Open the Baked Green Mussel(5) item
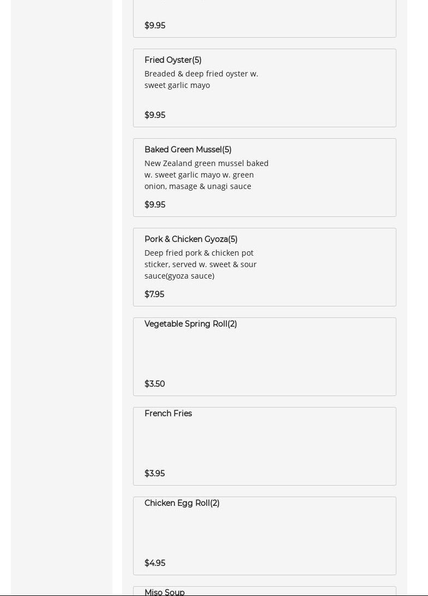 pos(188,150)
